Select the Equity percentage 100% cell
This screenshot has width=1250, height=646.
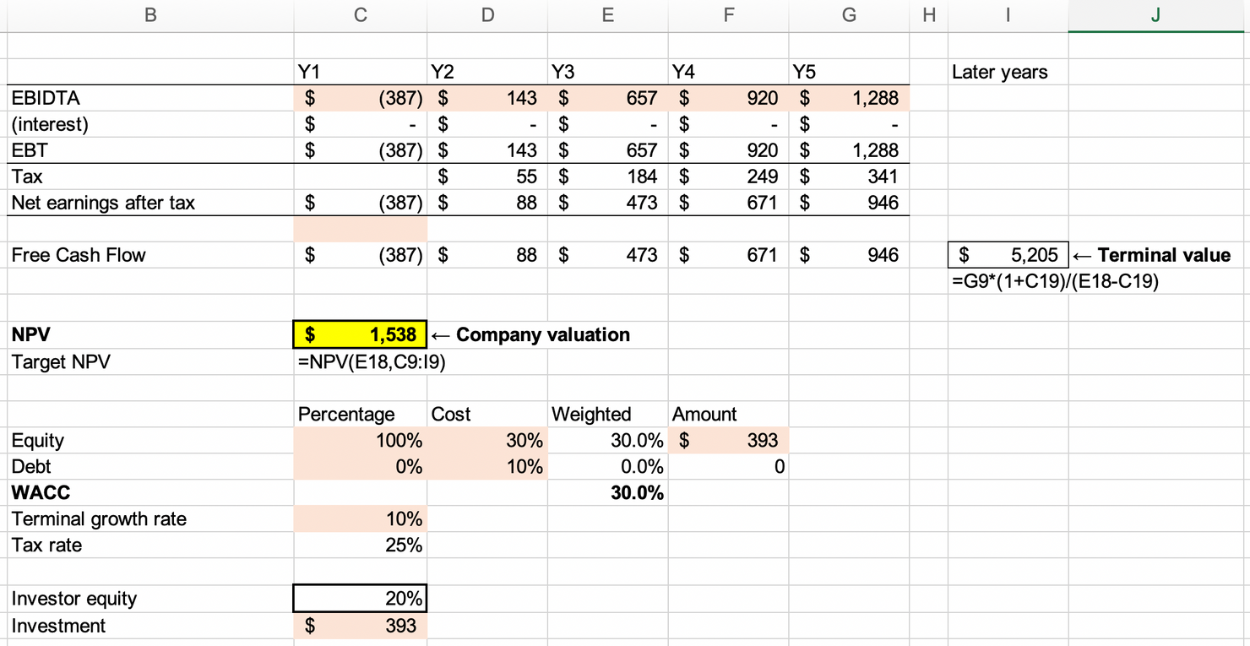[361, 440]
